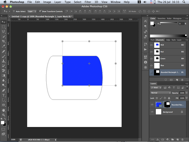Image resolution: width=189 pixels, height=142 pixels.
Task: Select the Crop tool
Action: [x=3, y=41]
